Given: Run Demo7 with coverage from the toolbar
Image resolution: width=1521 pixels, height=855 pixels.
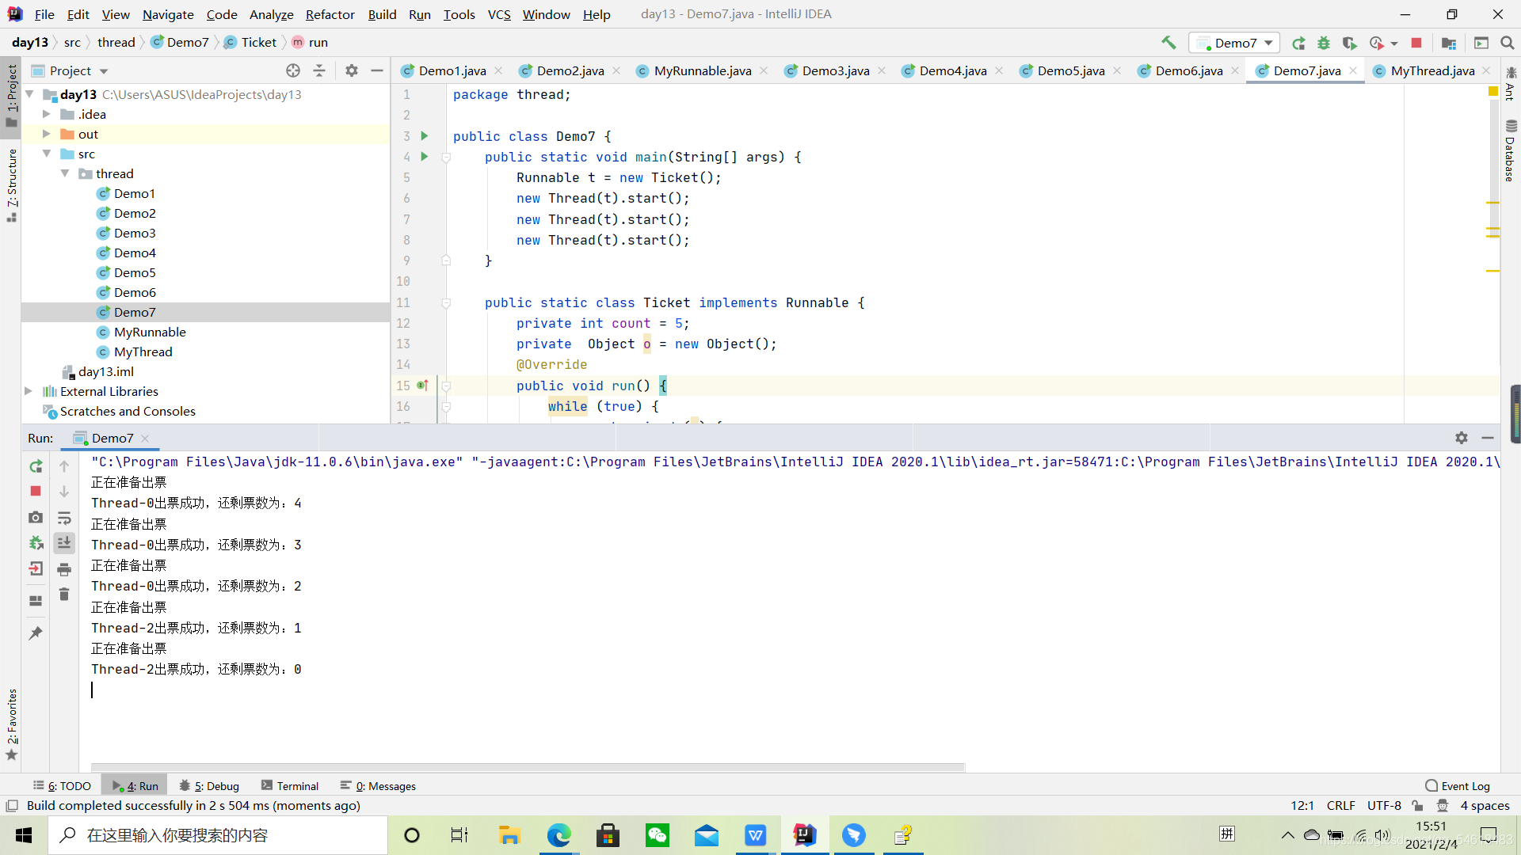Looking at the screenshot, I should 1350,43.
